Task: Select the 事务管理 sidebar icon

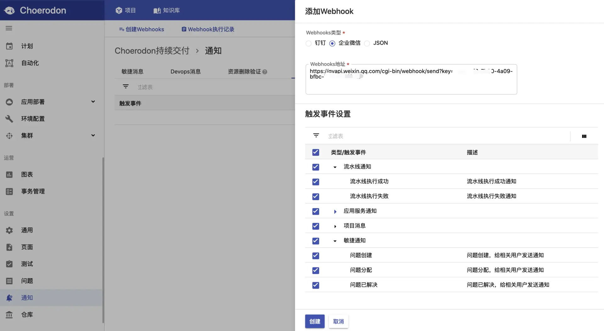Action: click(x=9, y=191)
